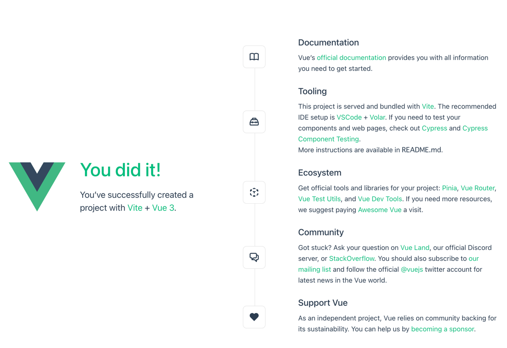Follow the VSCode link
This screenshot has width=507, height=348.
[349, 118]
